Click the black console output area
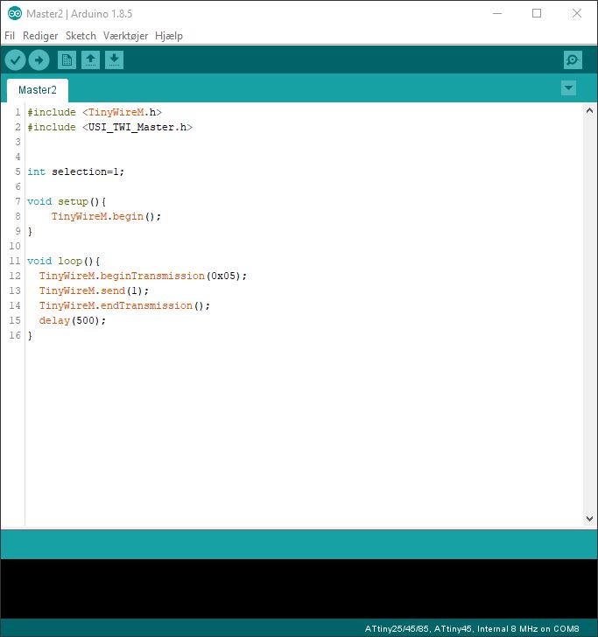This screenshot has width=598, height=637. coord(299,589)
